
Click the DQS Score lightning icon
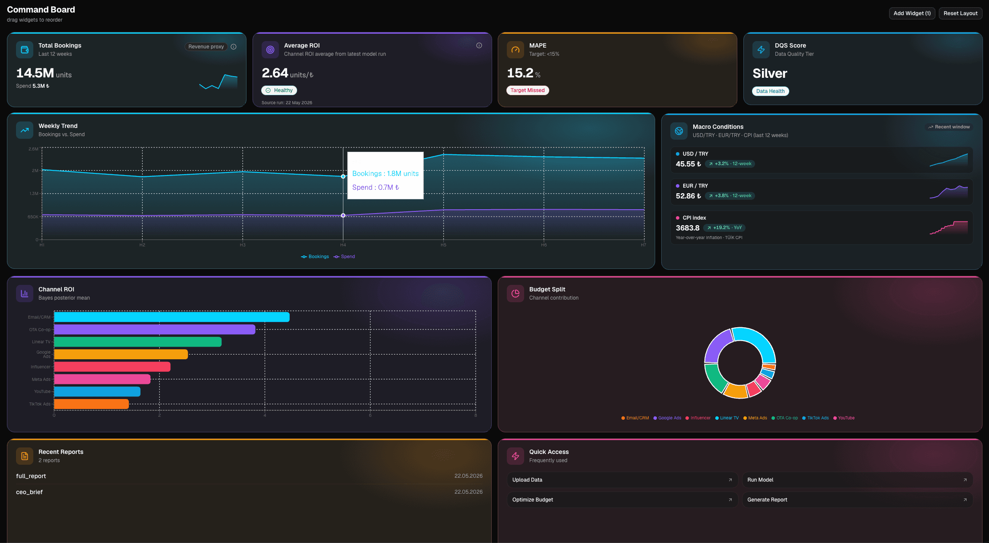point(761,50)
